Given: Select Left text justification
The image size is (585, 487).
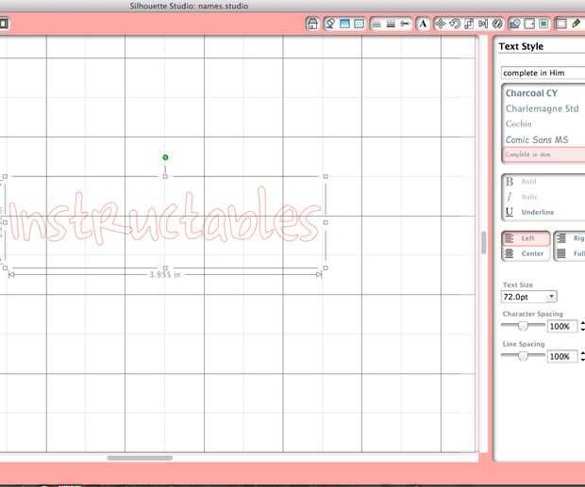Looking at the screenshot, I should click(526, 238).
